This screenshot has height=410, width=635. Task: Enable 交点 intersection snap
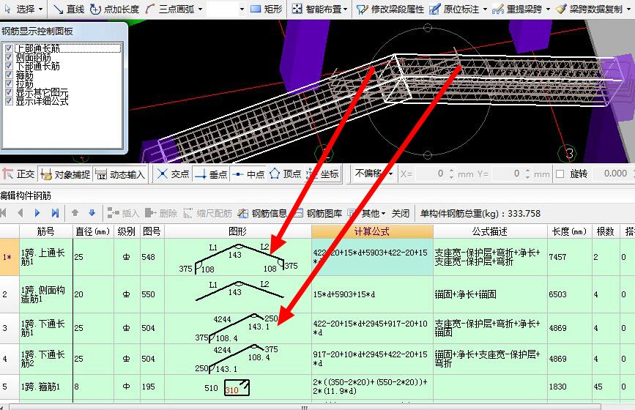(x=174, y=174)
